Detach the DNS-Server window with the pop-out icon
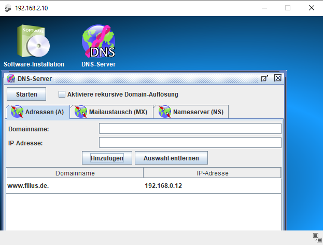The height and width of the screenshot is (245, 323). [264, 78]
